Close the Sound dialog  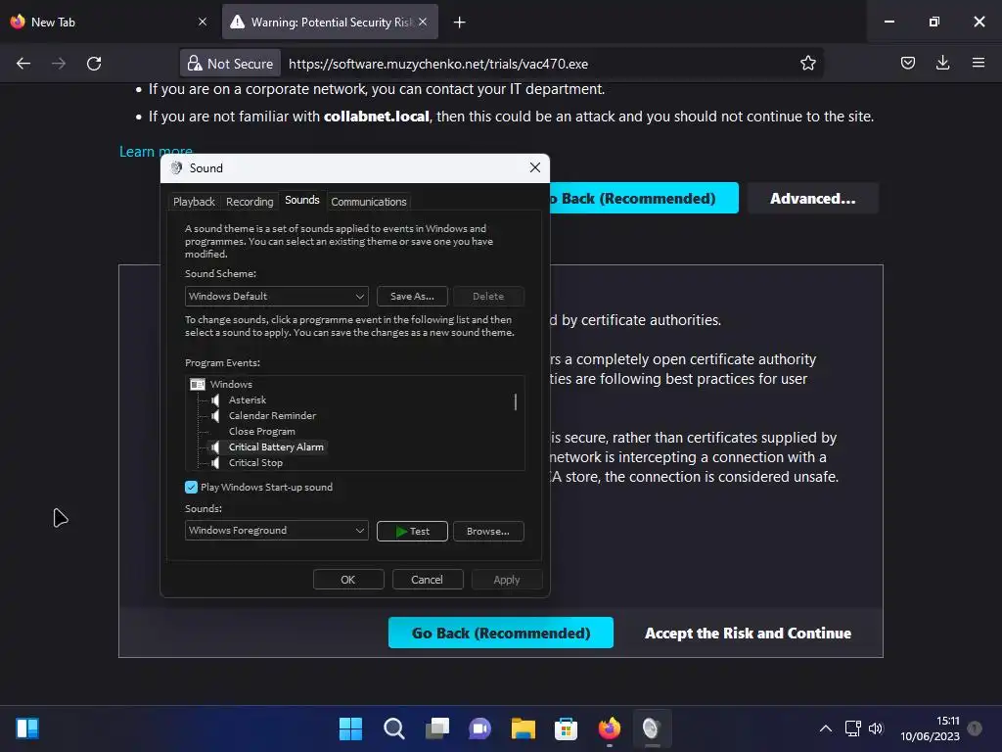pos(535,167)
